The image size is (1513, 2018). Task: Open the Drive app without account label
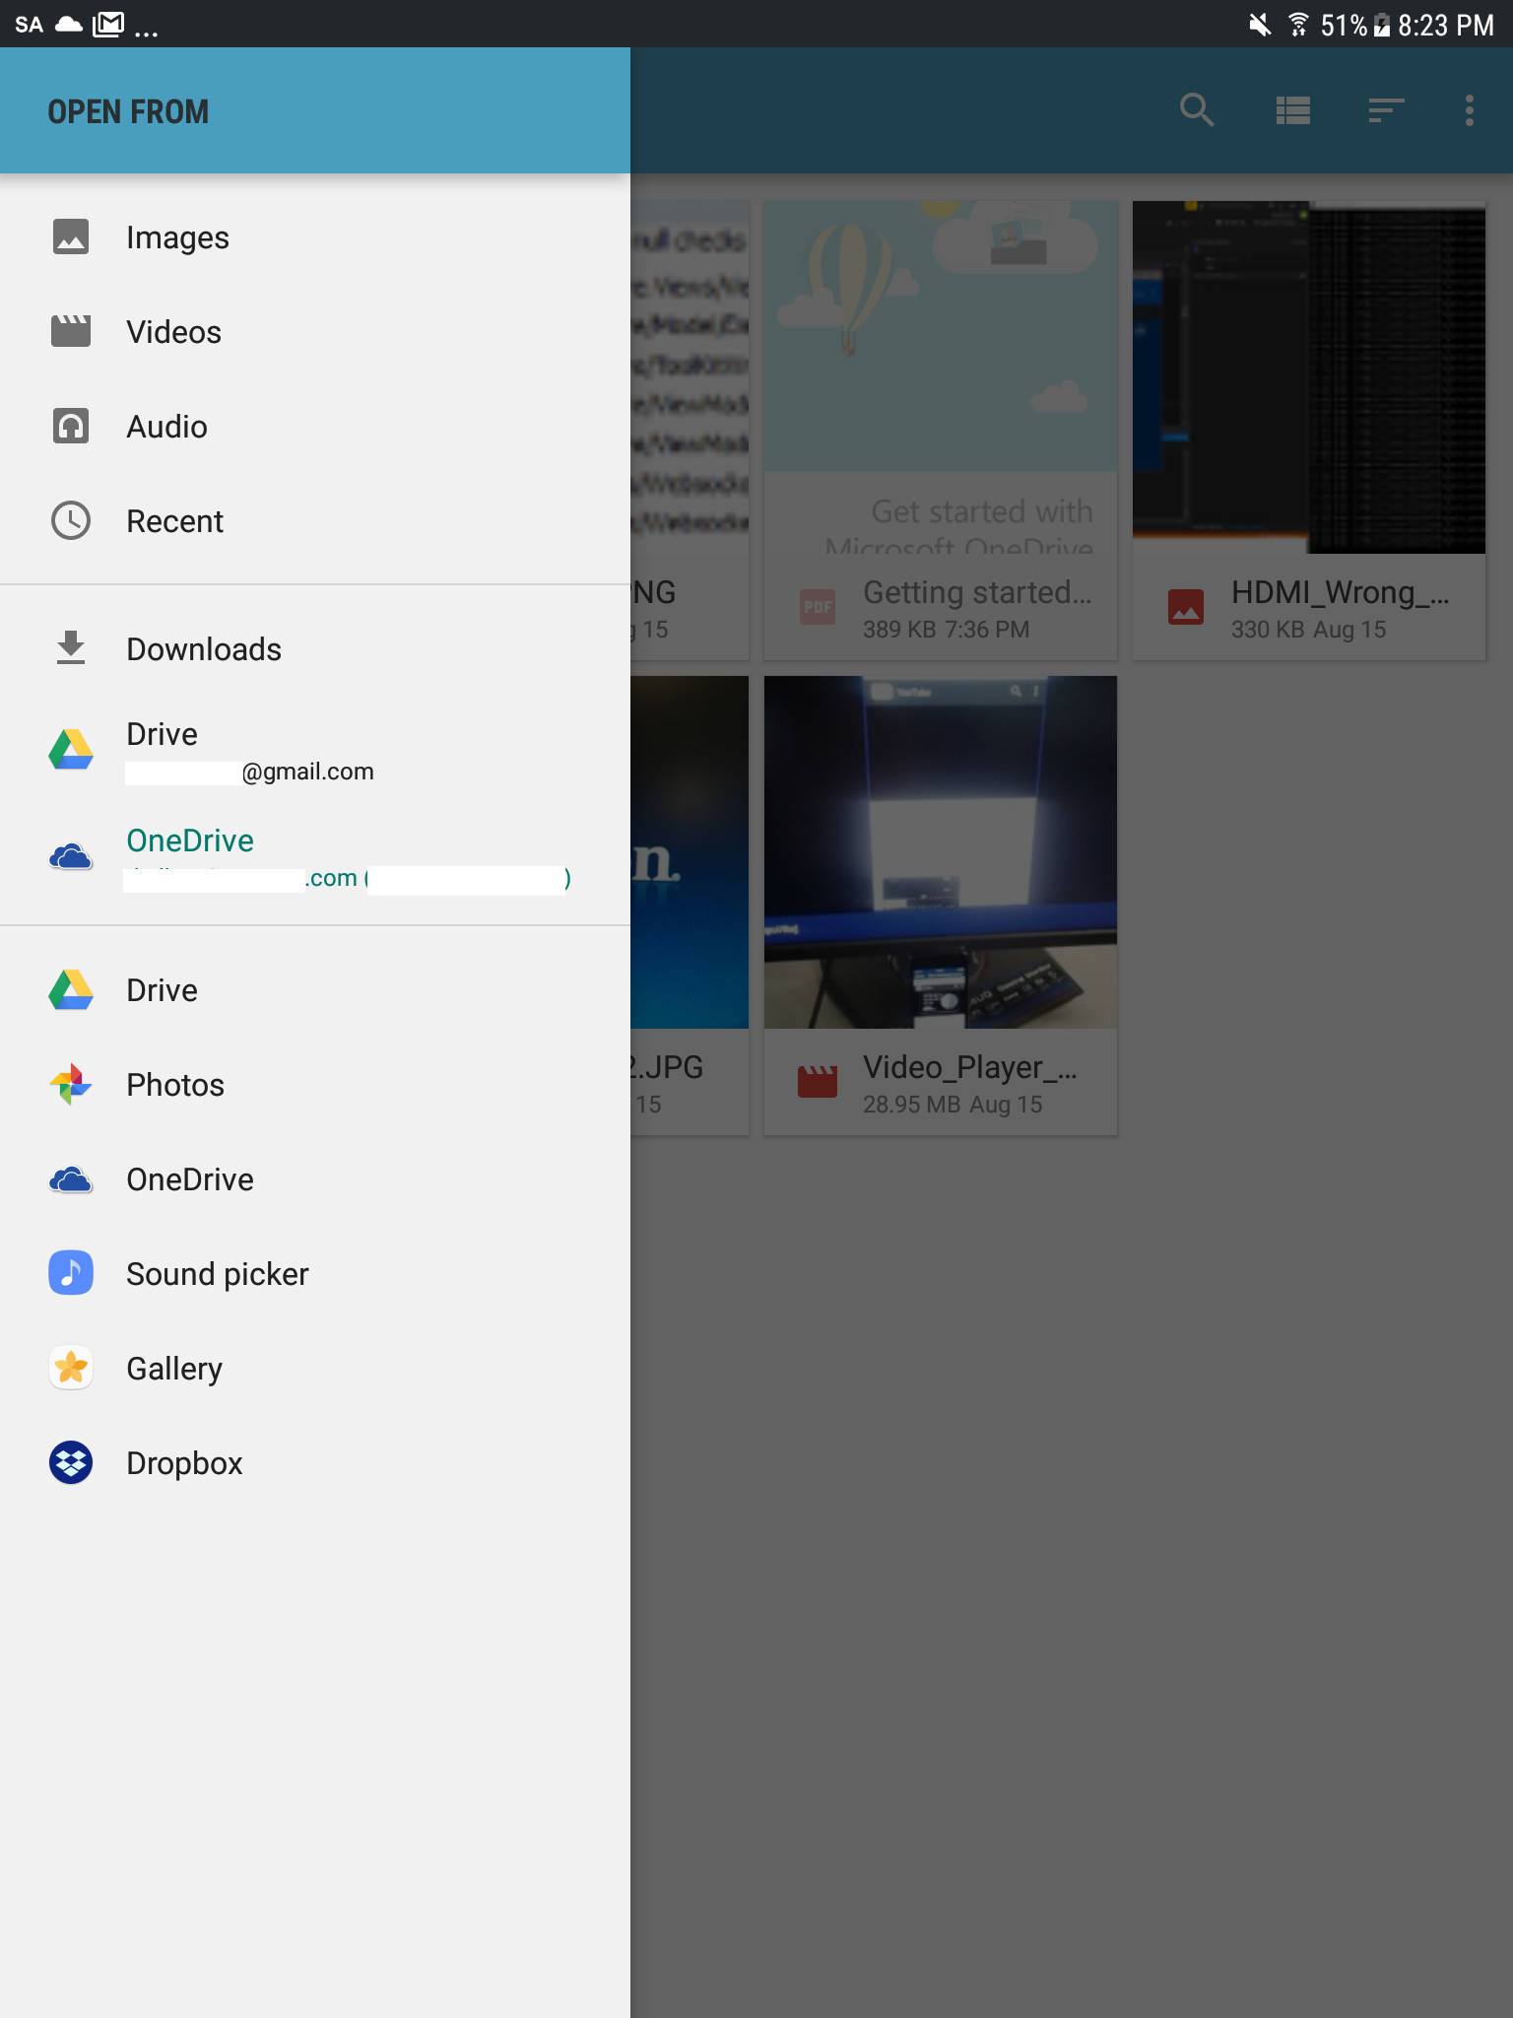coord(163,990)
